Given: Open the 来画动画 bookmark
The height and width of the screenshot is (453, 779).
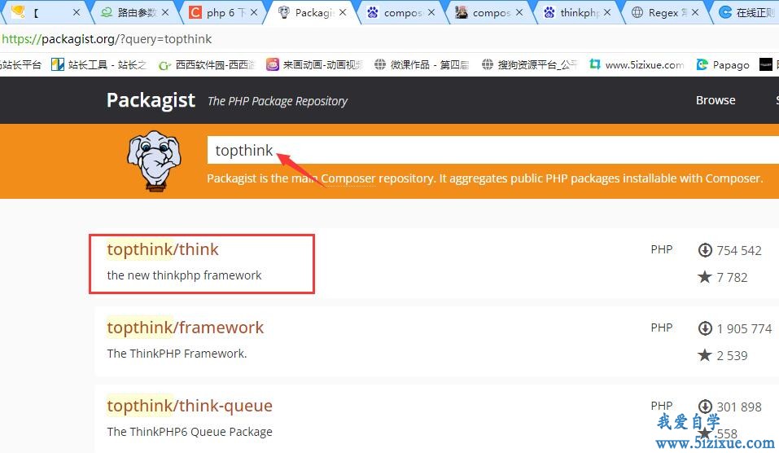Looking at the screenshot, I should click(314, 64).
